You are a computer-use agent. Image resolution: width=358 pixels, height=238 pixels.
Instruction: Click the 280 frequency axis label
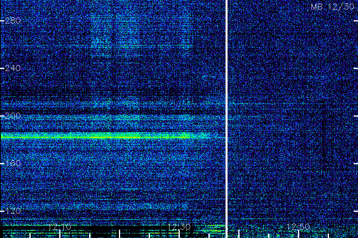click(13, 21)
